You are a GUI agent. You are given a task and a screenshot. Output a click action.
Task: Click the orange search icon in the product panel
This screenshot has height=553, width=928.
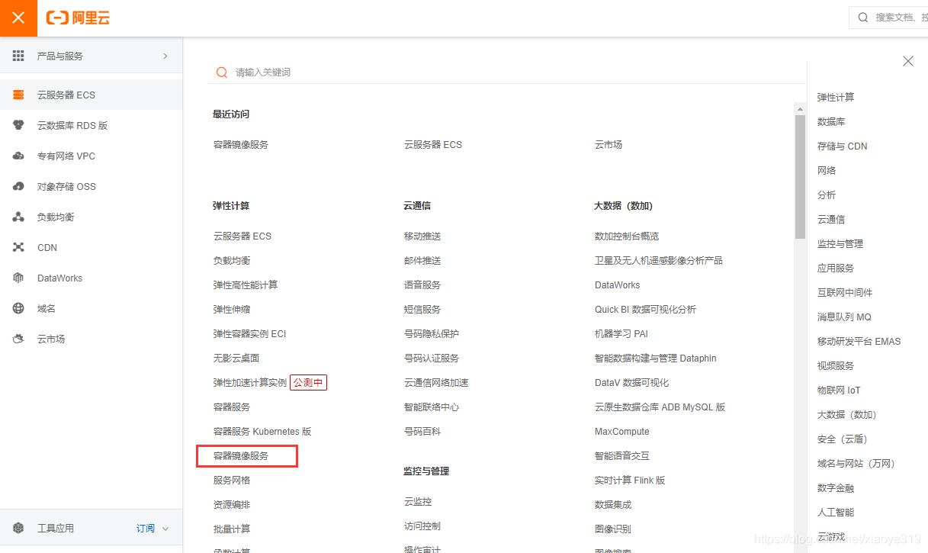(x=222, y=72)
